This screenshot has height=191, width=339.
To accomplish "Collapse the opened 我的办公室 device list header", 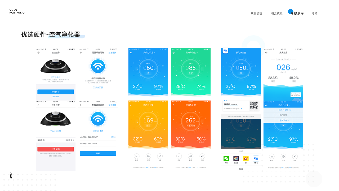I will point(284,105).
